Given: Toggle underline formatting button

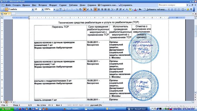Looking at the screenshot, I should 91,9.
